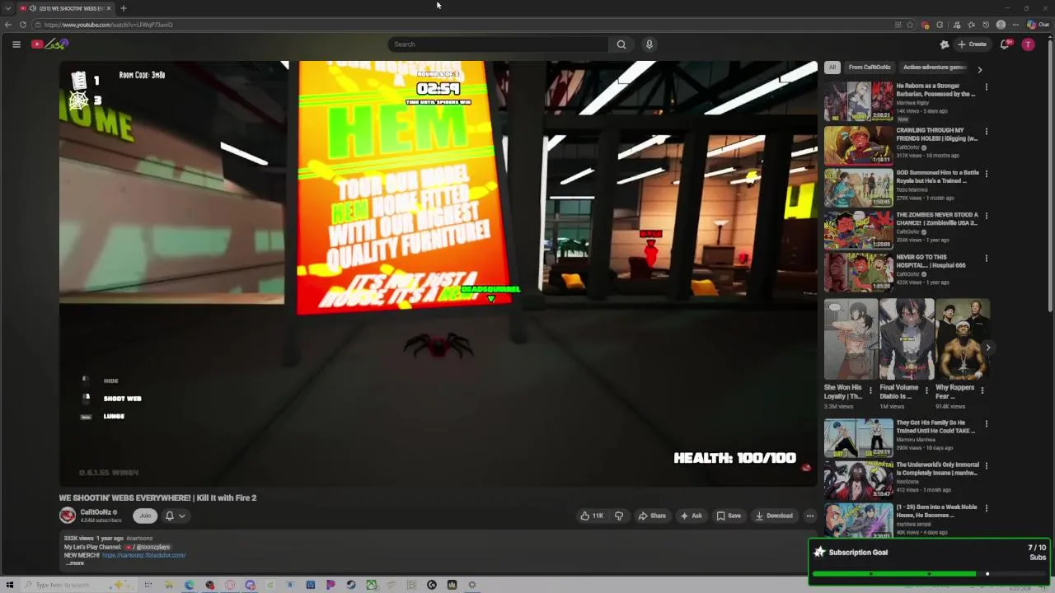The height and width of the screenshot is (593, 1055).
Task: Dislike the video with thumbs down
Action: pyautogui.click(x=619, y=516)
